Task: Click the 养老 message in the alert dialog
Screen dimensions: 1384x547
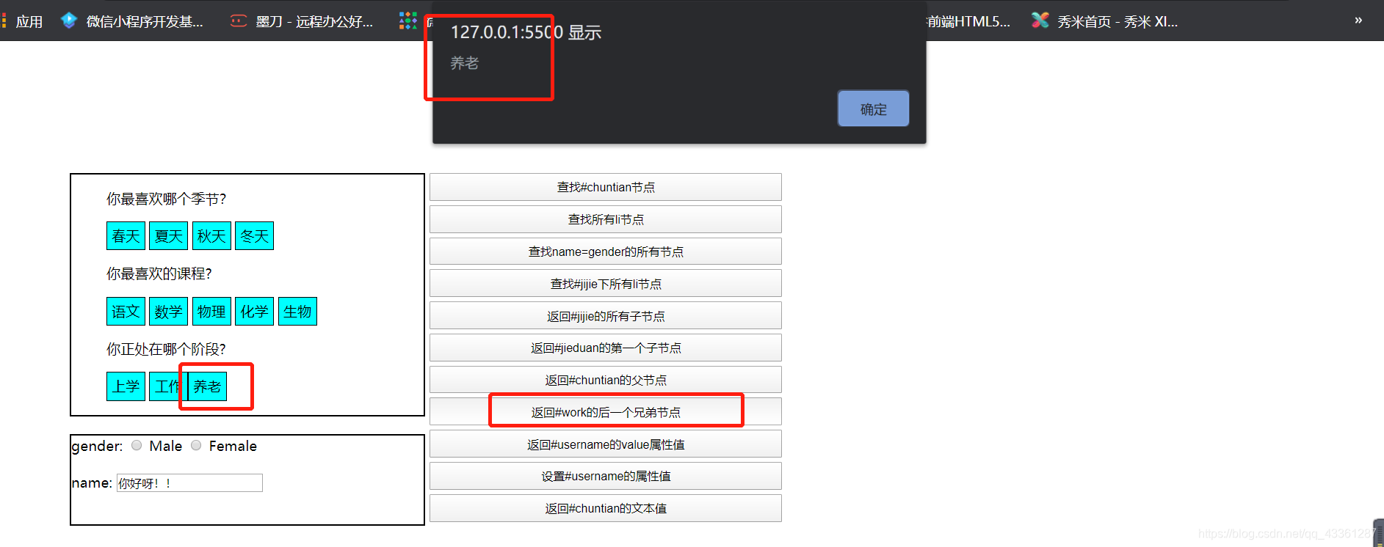Action: pos(464,63)
